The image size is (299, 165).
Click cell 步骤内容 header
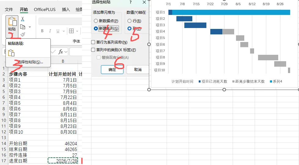(x=28, y=74)
